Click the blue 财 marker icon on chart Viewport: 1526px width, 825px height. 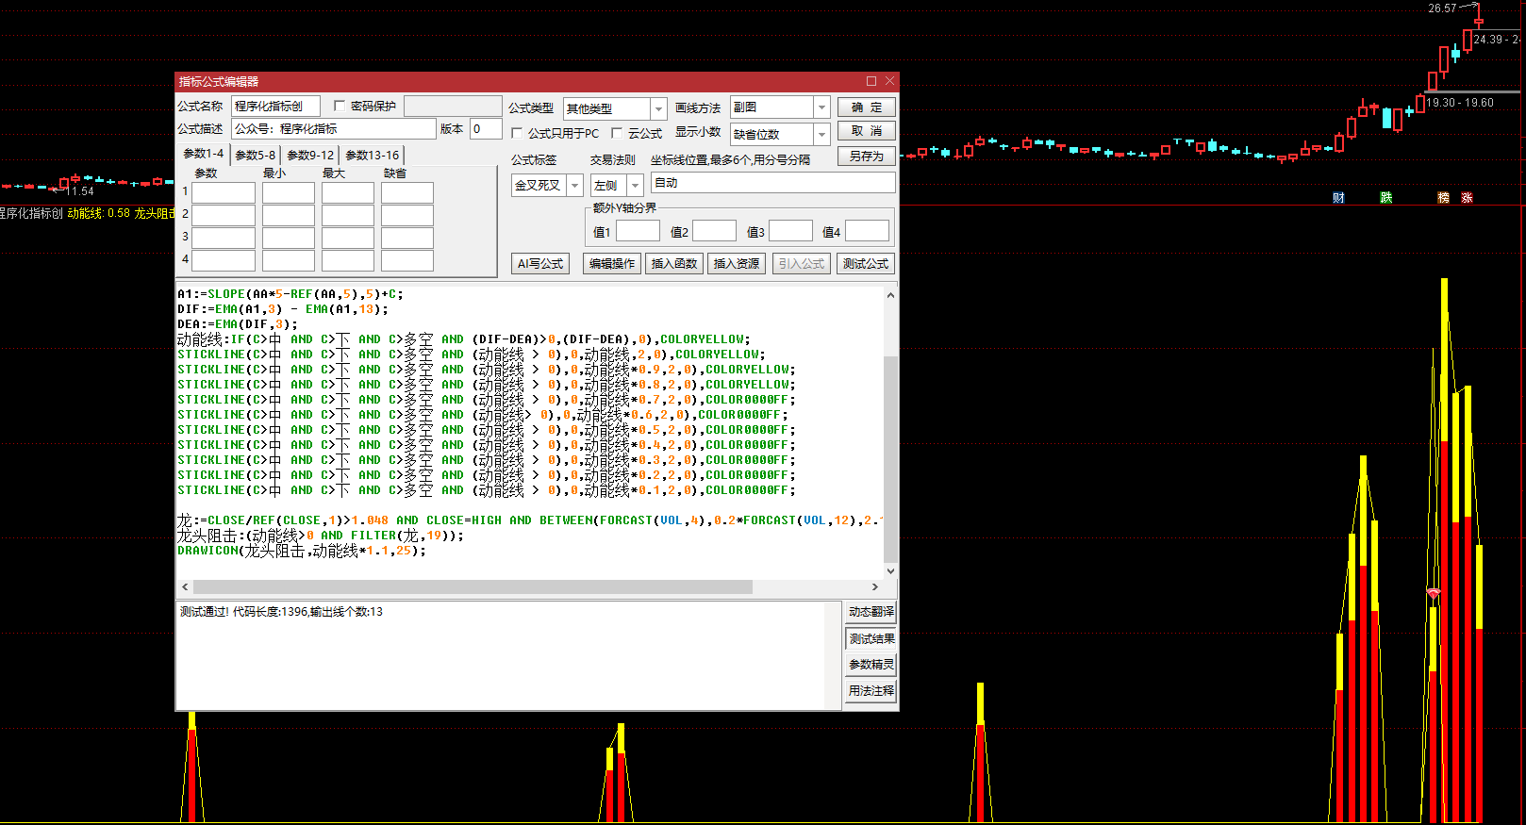point(1338,198)
